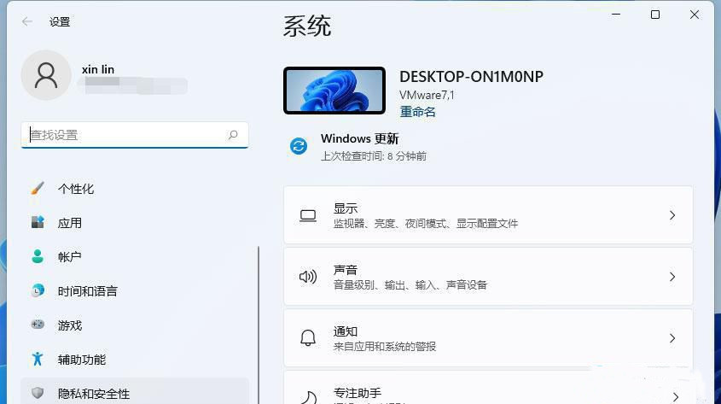Open 应用 settings category
The height and width of the screenshot is (404, 721).
click(135, 223)
